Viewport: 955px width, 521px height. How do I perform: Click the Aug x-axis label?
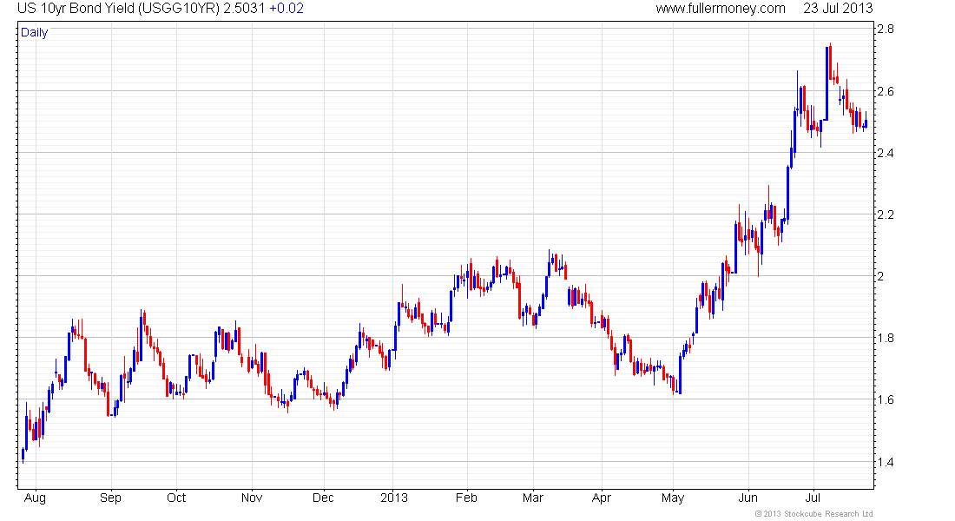[35, 498]
